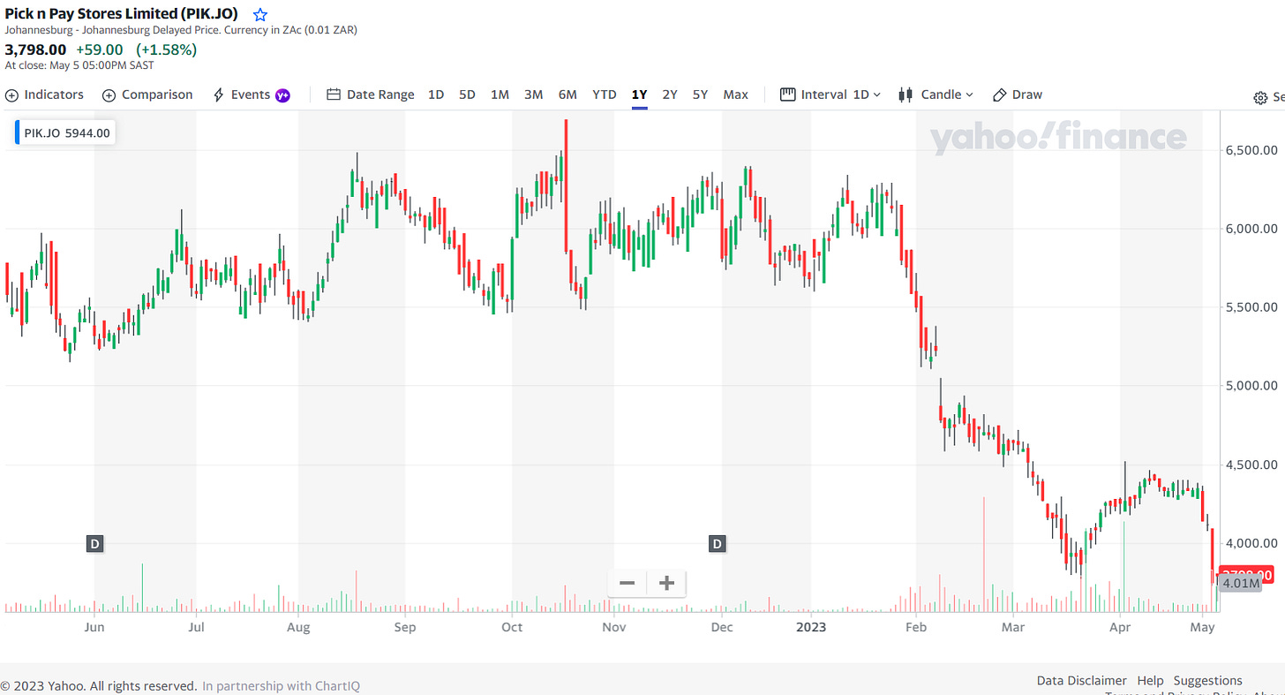
Task: Select the 6M range
Action: click(x=567, y=94)
